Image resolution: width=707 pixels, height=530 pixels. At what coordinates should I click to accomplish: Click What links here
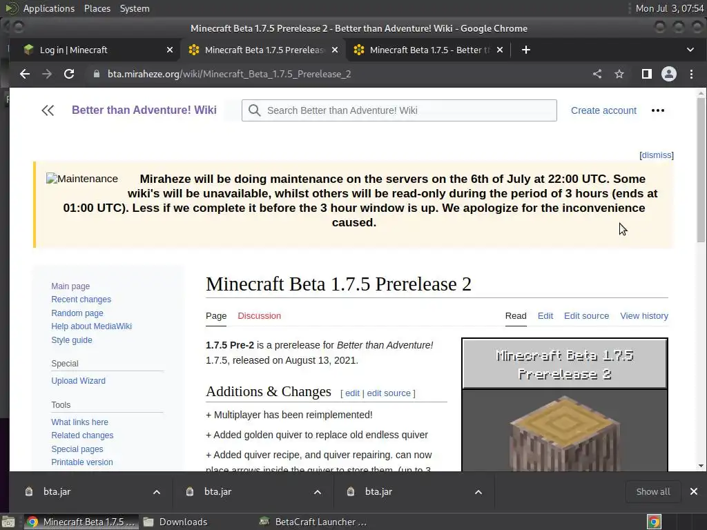[80, 422]
